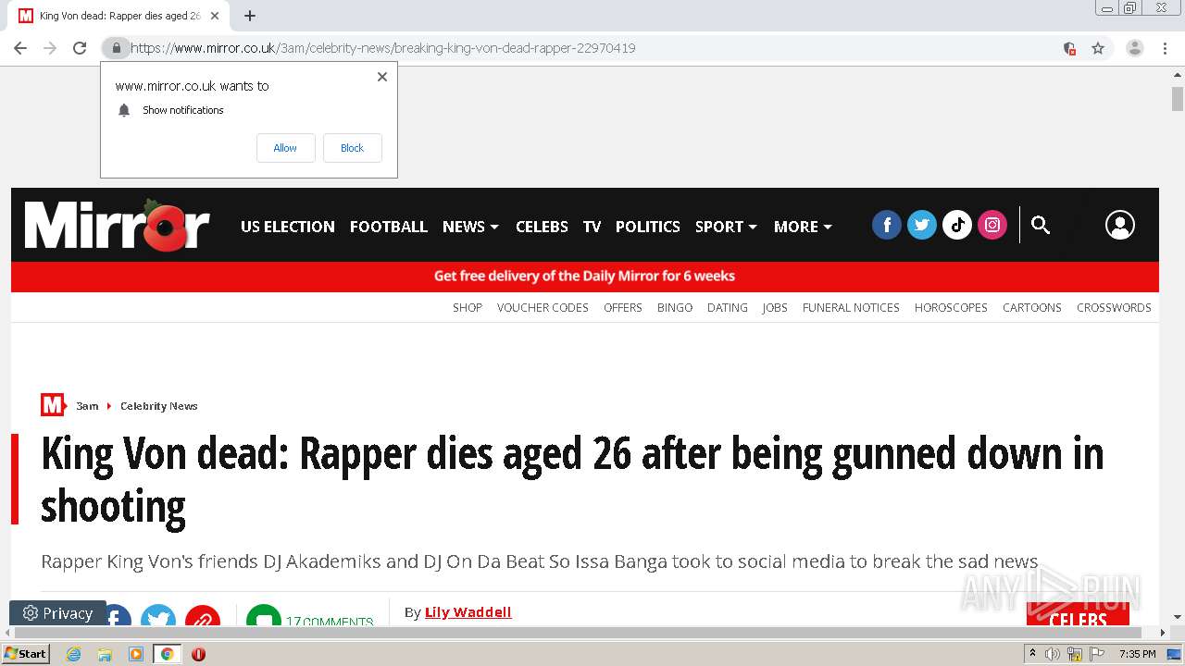Screen dimensions: 1185x666
Task: Click the red M breadcrumb icon
Action: [53, 405]
